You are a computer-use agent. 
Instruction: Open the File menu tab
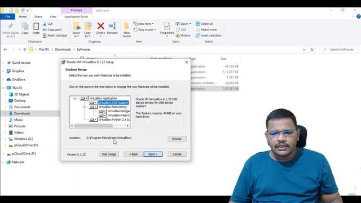point(7,16)
